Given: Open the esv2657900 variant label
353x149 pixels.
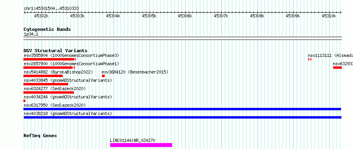Looking at the screenshot, I should click(x=71, y=64).
